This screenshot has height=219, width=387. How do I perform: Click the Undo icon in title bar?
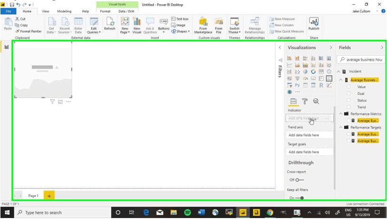coord(18,5)
